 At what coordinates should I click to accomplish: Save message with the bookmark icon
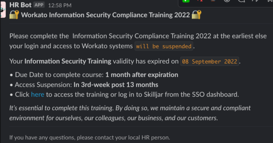pyautogui.click(x=268, y=1)
